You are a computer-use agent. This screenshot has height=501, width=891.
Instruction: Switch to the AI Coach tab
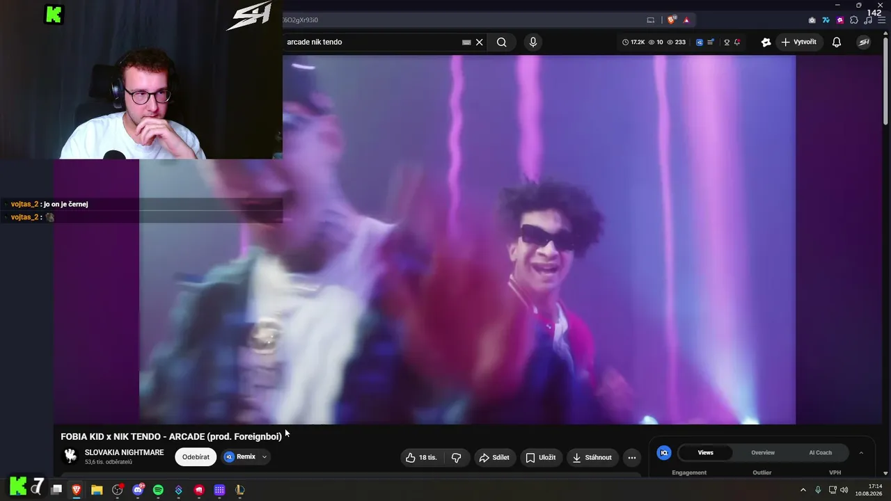coord(820,452)
